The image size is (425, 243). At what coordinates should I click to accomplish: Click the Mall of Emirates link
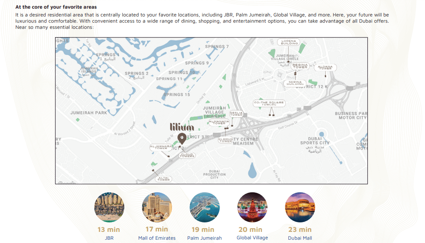coord(157,238)
